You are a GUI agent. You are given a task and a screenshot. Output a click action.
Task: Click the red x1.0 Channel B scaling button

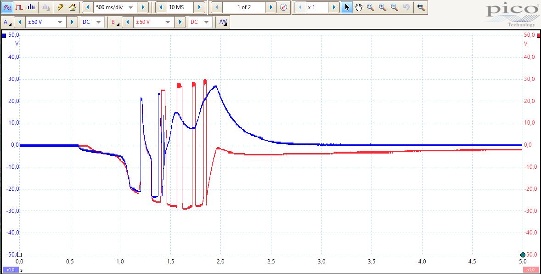pyautogui.click(x=530, y=269)
